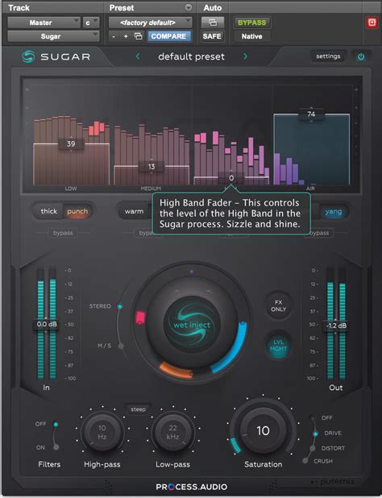This screenshot has height=498, width=382.
Task: Toggle the steep filter slope button
Action: coord(138,409)
